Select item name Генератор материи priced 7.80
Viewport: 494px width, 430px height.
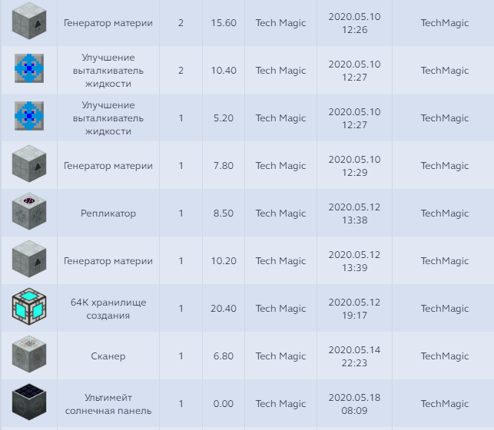tap(108, 166)
